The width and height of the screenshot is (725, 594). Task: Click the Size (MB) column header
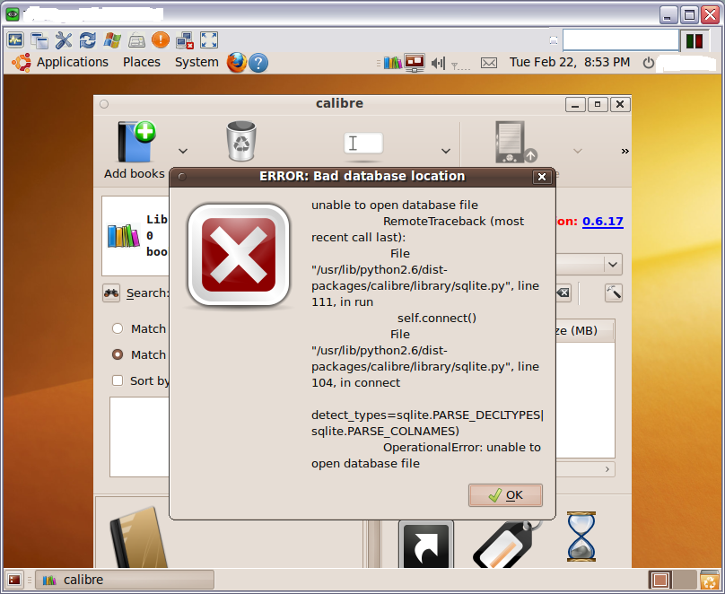tap(584, 330)
